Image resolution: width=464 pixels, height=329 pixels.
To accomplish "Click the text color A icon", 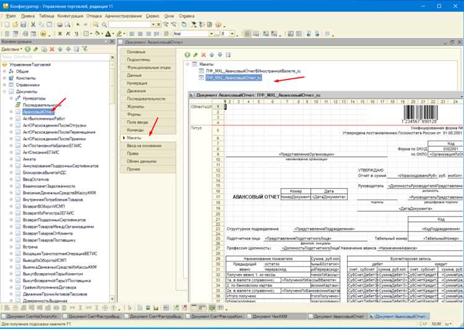I will (108, 34).
